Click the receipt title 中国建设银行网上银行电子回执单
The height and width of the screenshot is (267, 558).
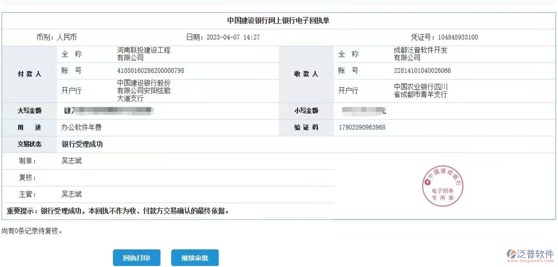[x=279, y=20]
